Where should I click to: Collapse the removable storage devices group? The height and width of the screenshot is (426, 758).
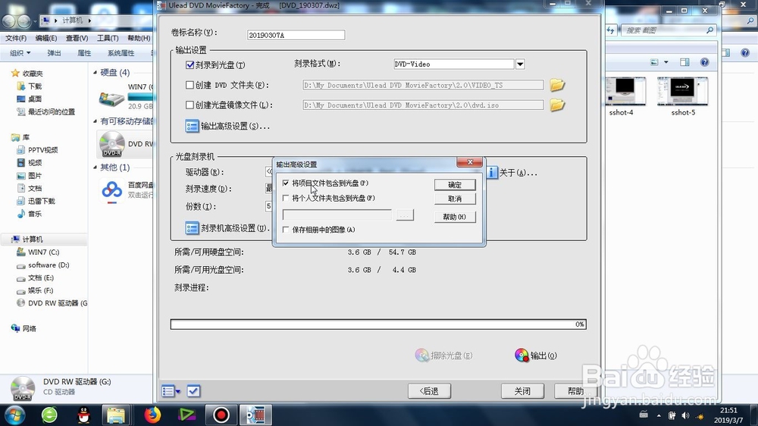point(96,121)
